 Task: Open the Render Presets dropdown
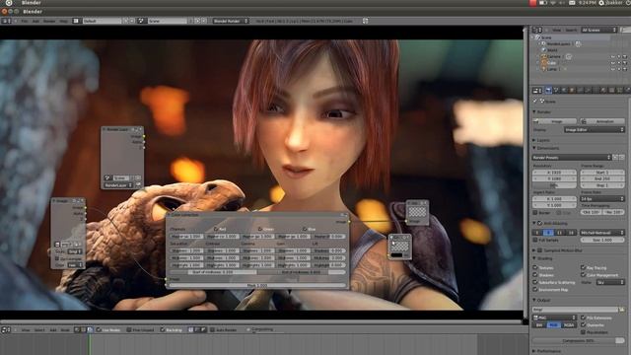coord(572,158)
